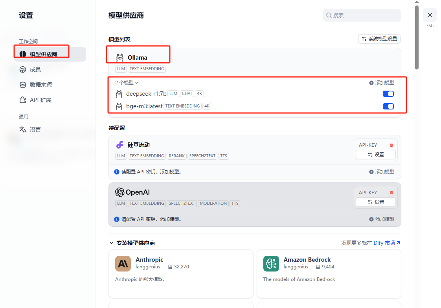Open the Anthropic provider card
The image size is (441, 308).
click(x=181, y=274)
